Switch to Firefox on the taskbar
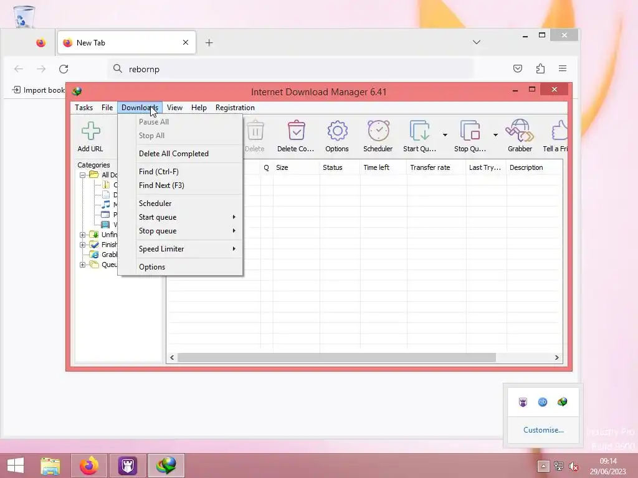Viewport: 638px width, 478px height. [x=88, y=466]
